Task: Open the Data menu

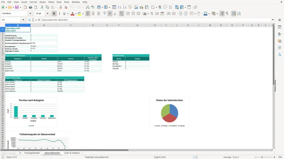Action: pyautogui.click(x=59, y=2)
